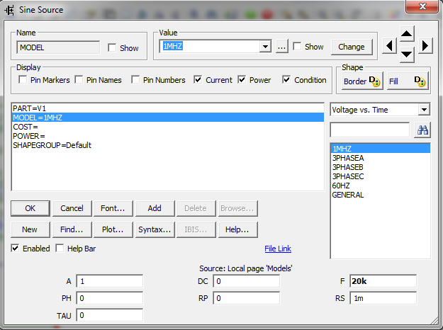Viewport: 443px width, 330px height.
Task: Click the Cancel button
Action: [72, 208]
